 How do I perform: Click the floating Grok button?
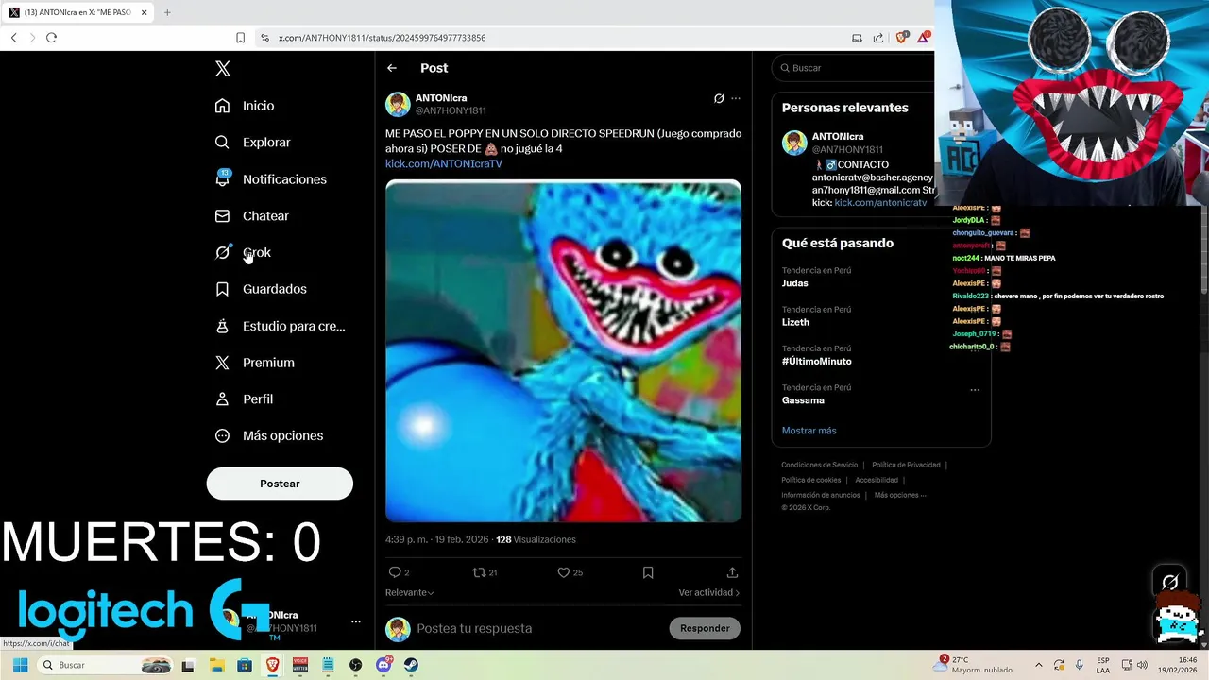[x=1169, y=582]
